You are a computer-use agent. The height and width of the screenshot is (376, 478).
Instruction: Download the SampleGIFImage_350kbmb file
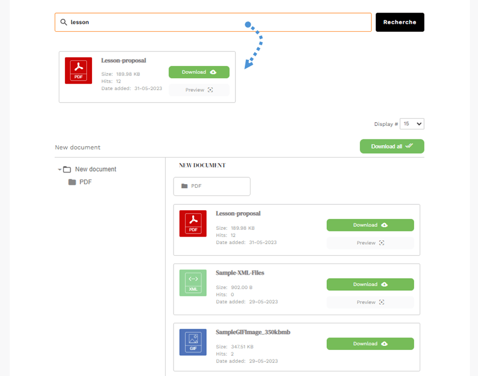pyautogui.click(x=370, y=344)
